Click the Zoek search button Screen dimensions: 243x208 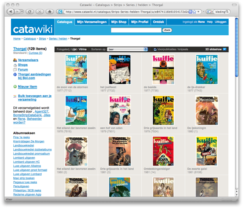click(167, 30)
